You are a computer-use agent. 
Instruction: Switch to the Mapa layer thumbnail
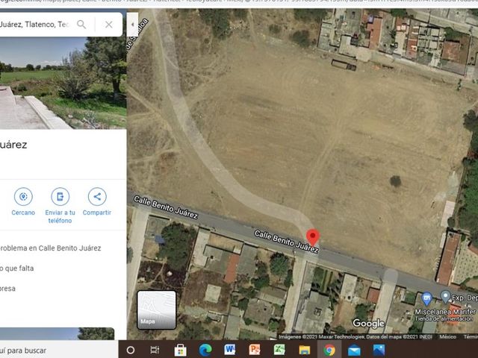[x=157, y=310]
